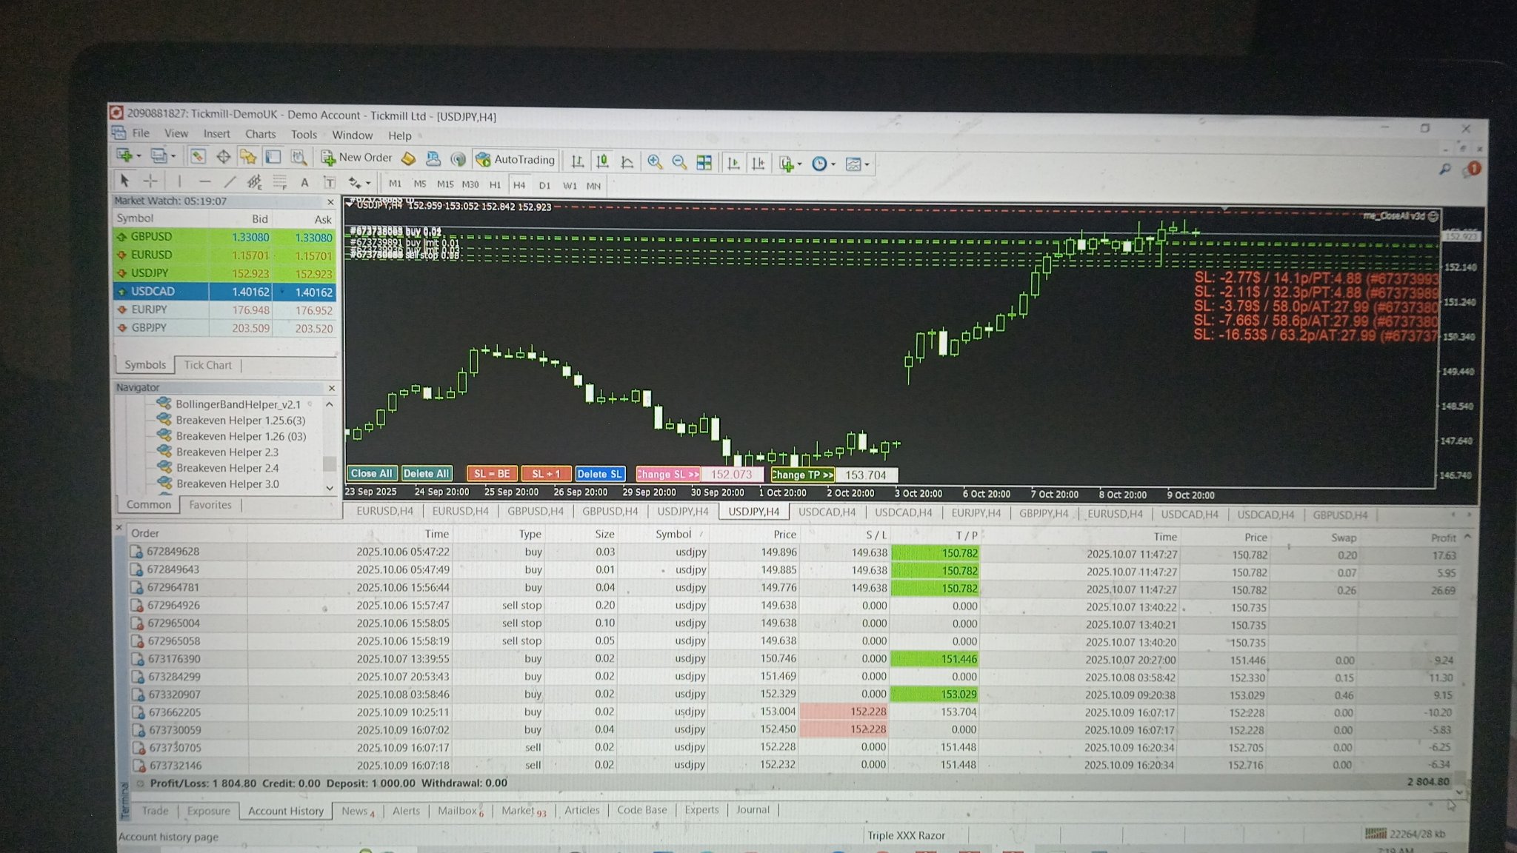Screen dimensions: 1517x853
Task: Click the New Order toolbar button
Action: 357,158
